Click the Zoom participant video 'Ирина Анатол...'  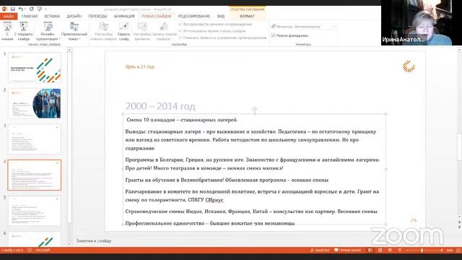tap(422, 22)
